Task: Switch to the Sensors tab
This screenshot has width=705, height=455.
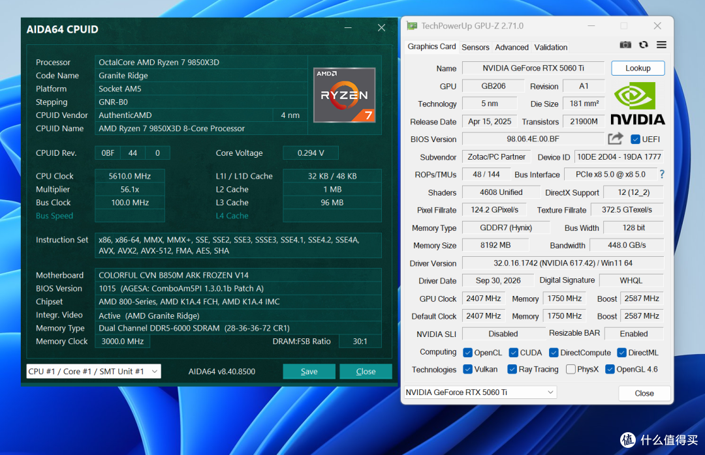Action: 475,47
